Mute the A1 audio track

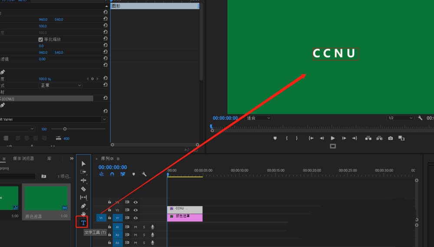[x=135, y=227]
